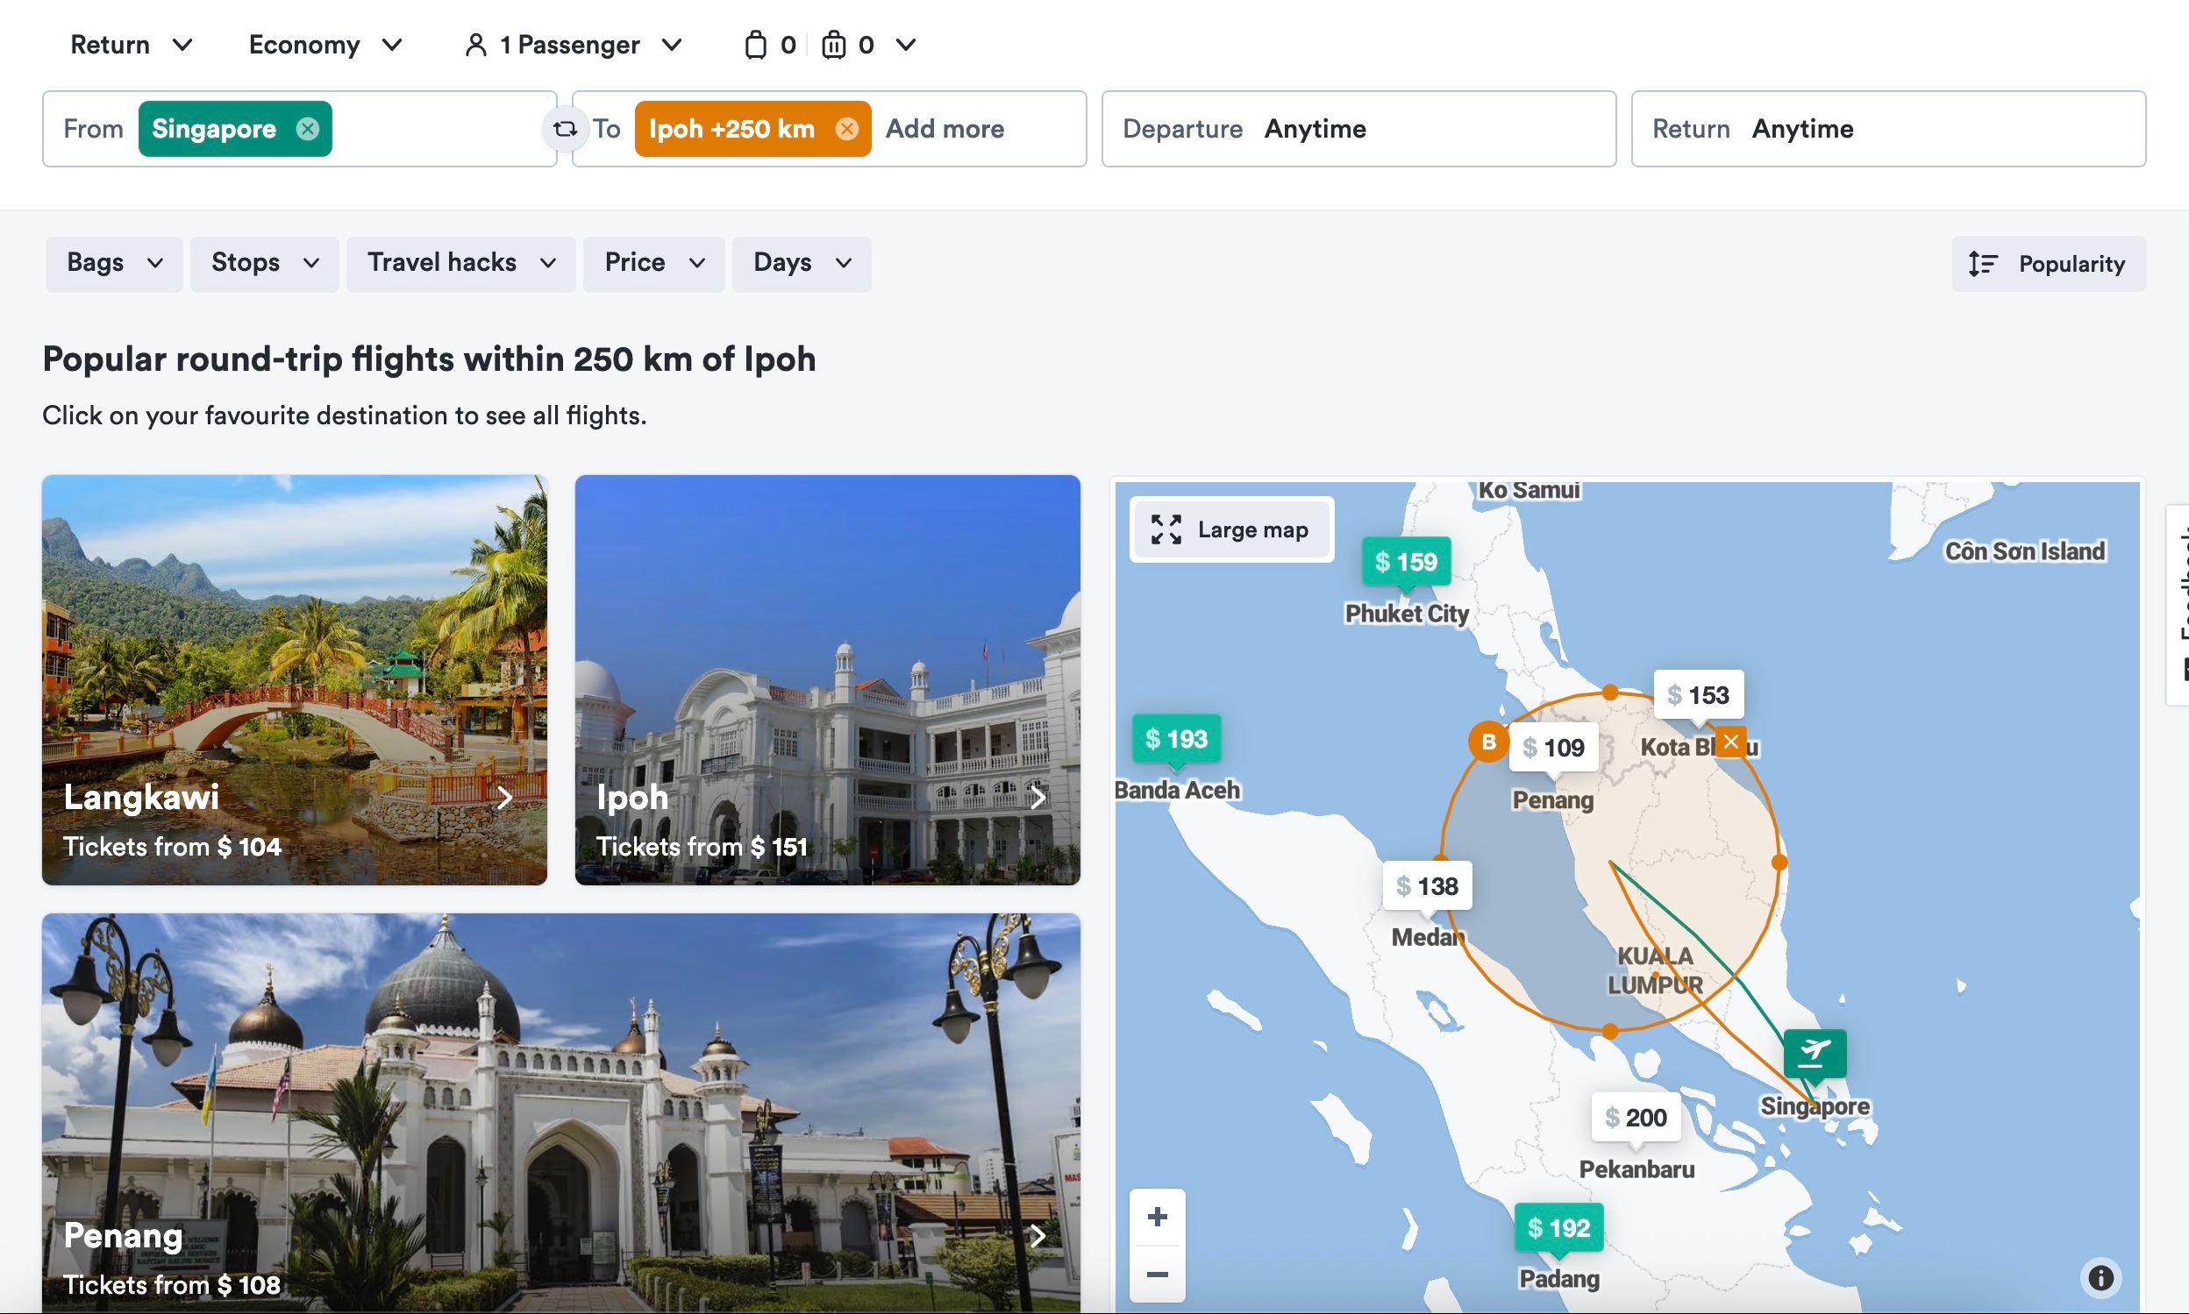This screenshot has height=1314, width=2189.
Task: Open the 1 Passenger selector
Action: click(574, 46)
